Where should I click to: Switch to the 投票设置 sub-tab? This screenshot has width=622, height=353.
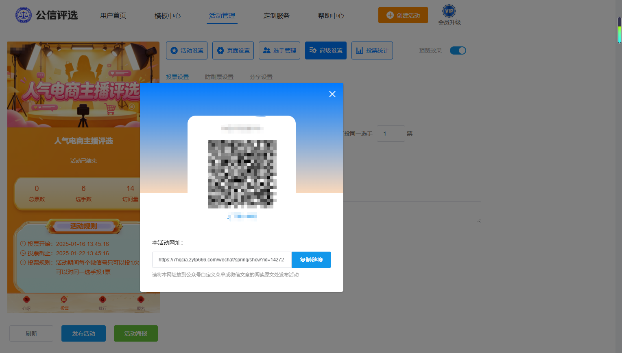(x=177, y=77)
